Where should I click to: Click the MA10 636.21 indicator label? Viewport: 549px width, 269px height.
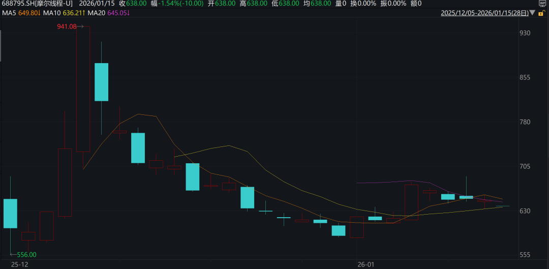(x=65, y=13)
